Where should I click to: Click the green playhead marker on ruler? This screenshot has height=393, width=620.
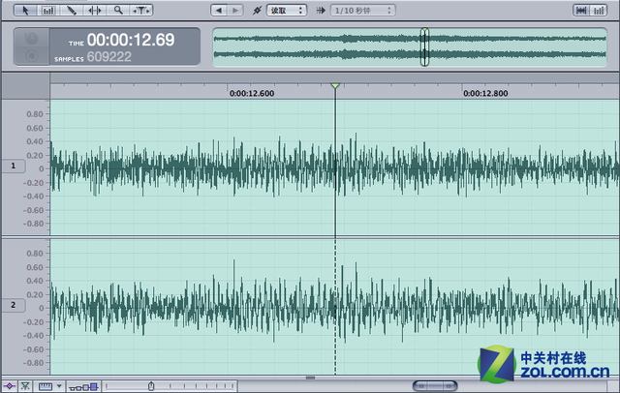(334, 87)
